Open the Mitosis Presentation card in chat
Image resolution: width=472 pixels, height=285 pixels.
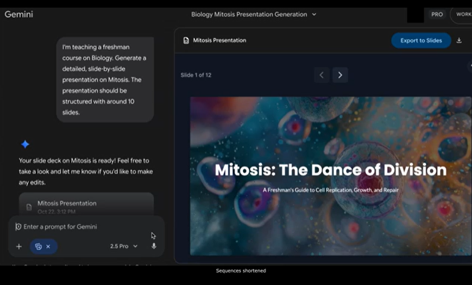click(86, 205)
